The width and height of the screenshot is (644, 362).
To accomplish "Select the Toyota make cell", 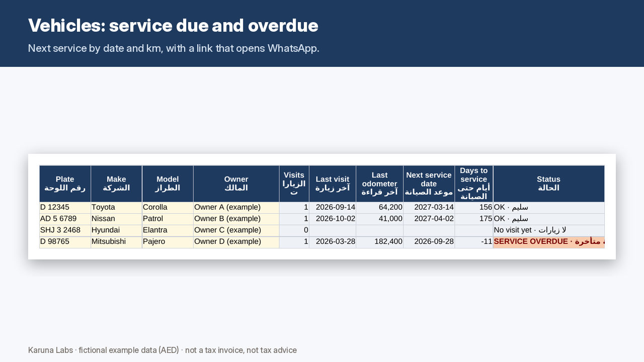I will click(116, 208).
